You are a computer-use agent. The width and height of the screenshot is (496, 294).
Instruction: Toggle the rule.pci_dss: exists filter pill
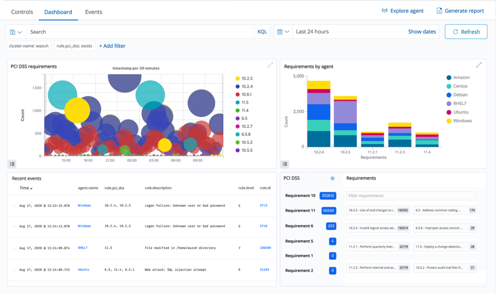[74, 46]
